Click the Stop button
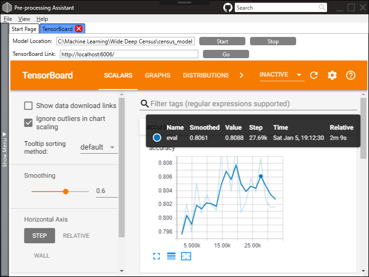 tap(273, 41)
